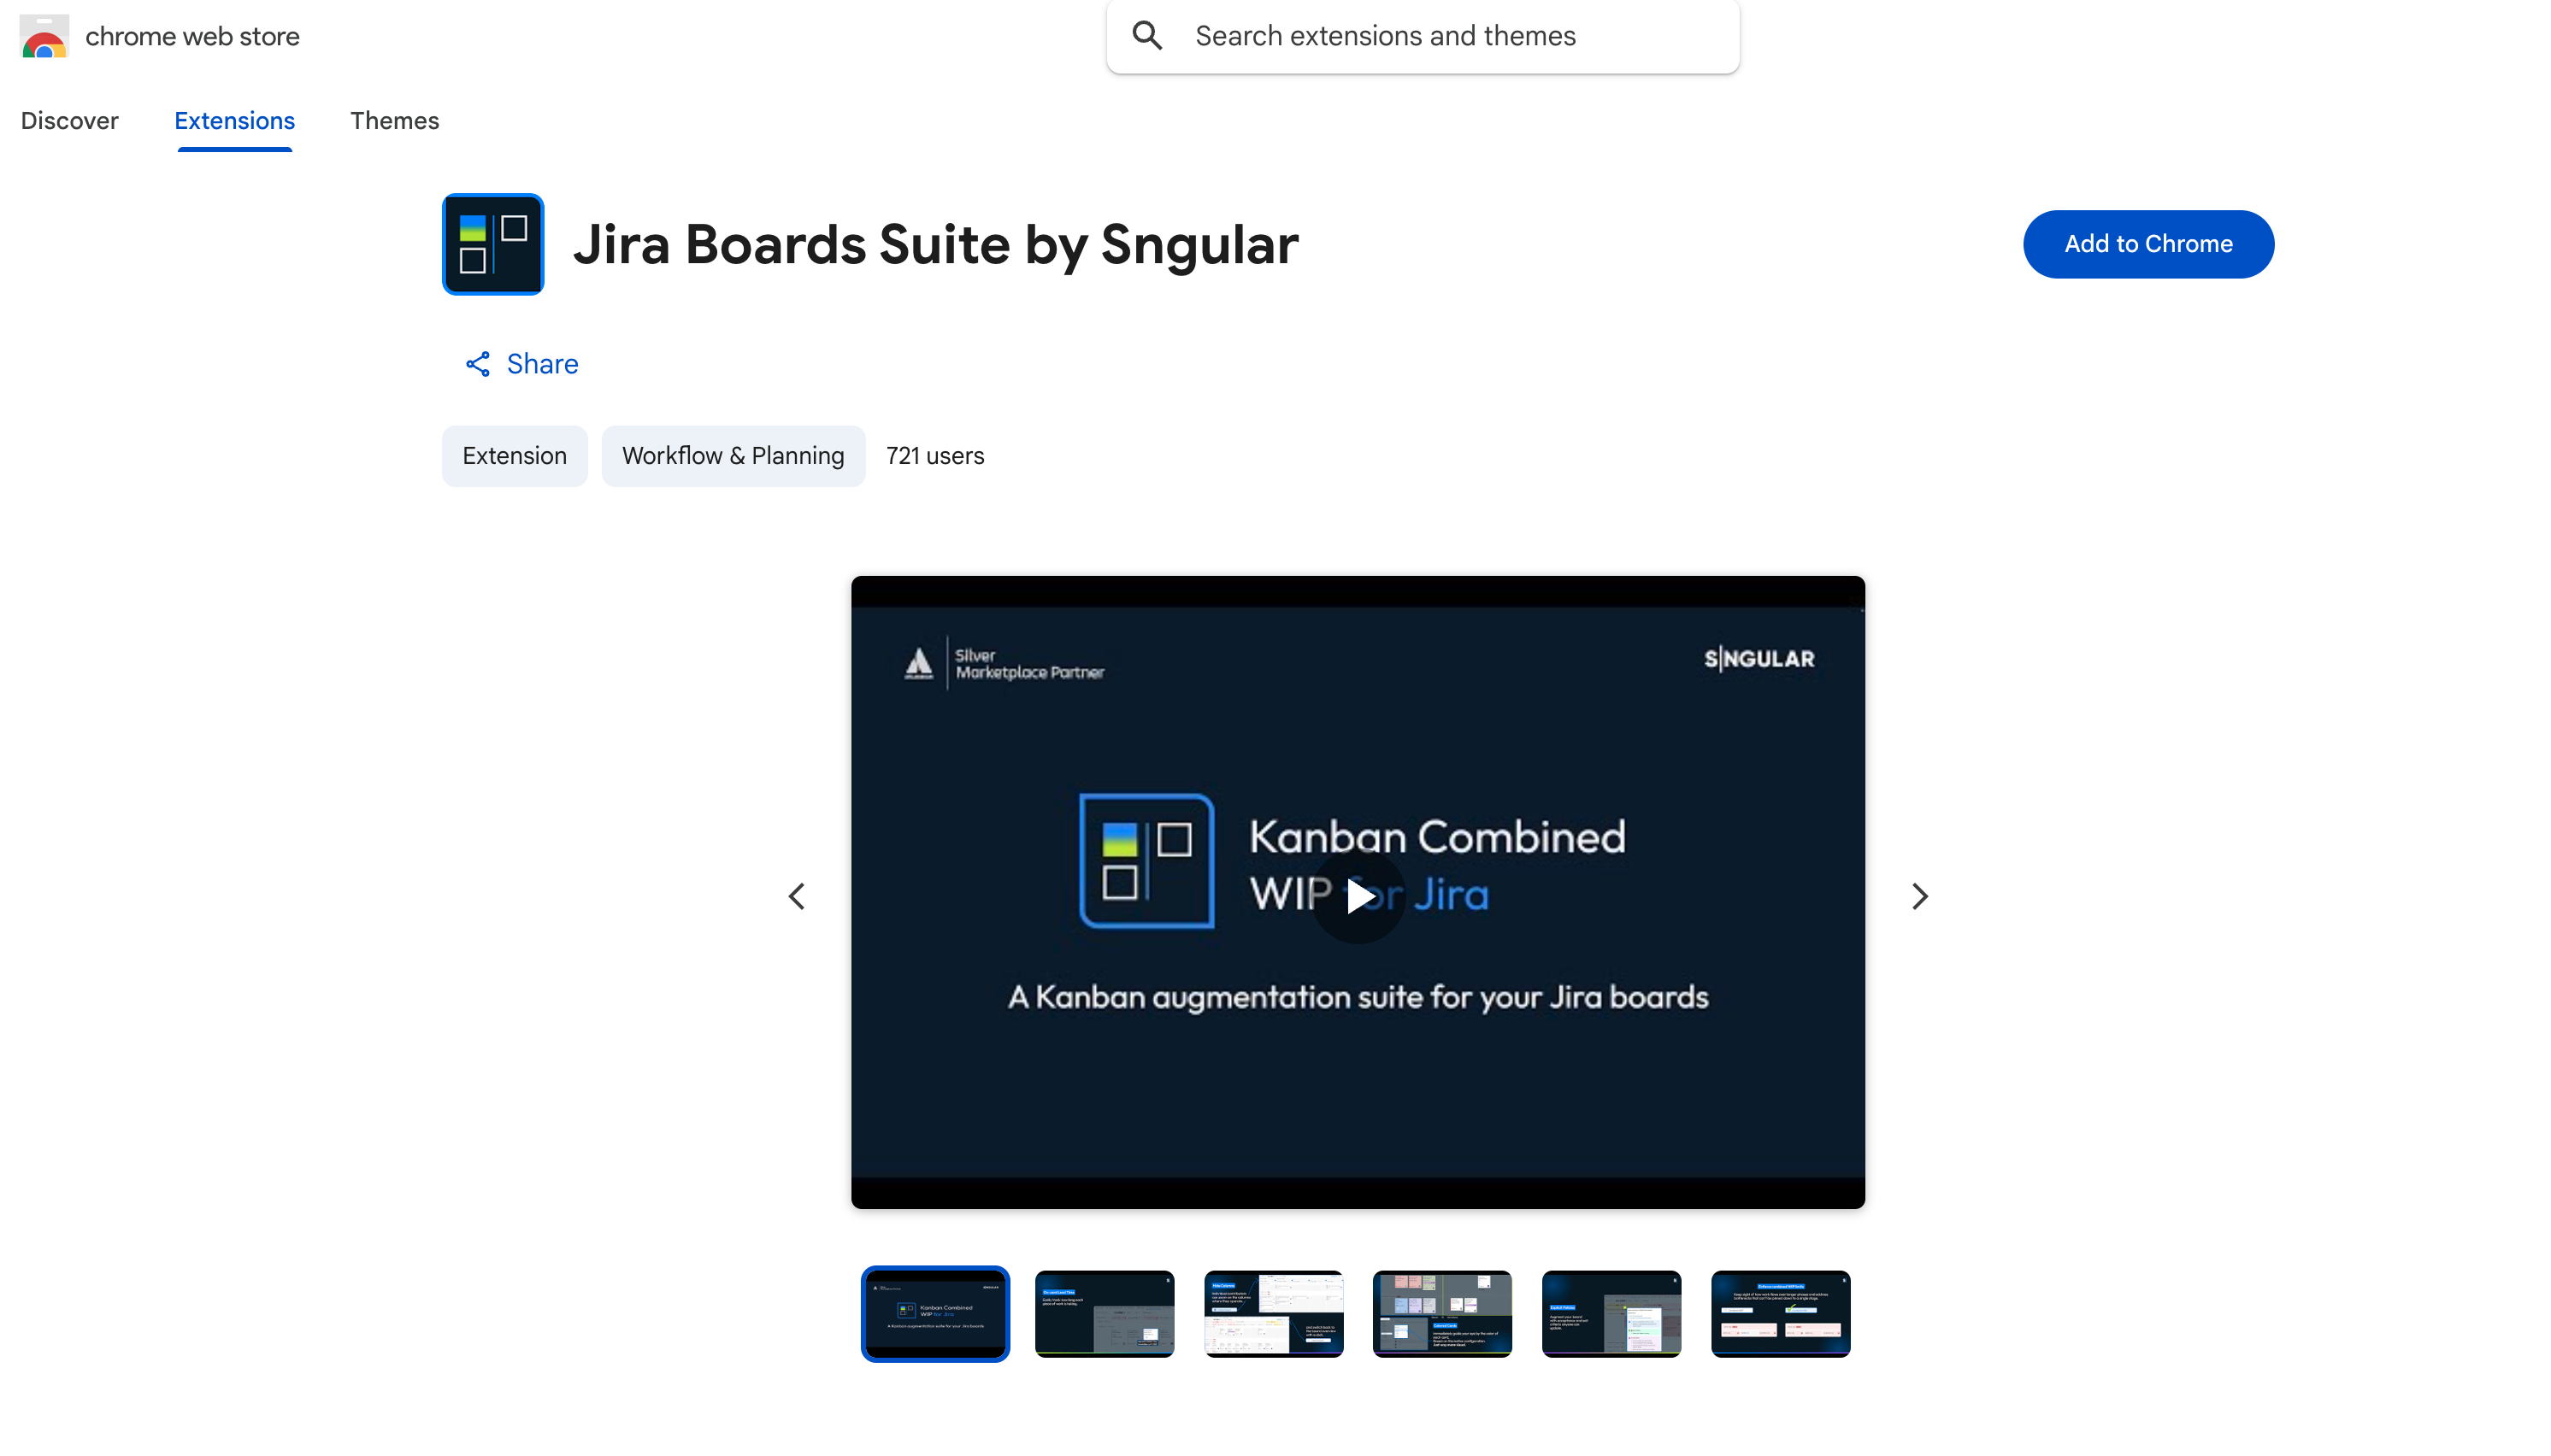Click the Share link
Viewport: 2551px width, 1456px height.
point(521,364)
